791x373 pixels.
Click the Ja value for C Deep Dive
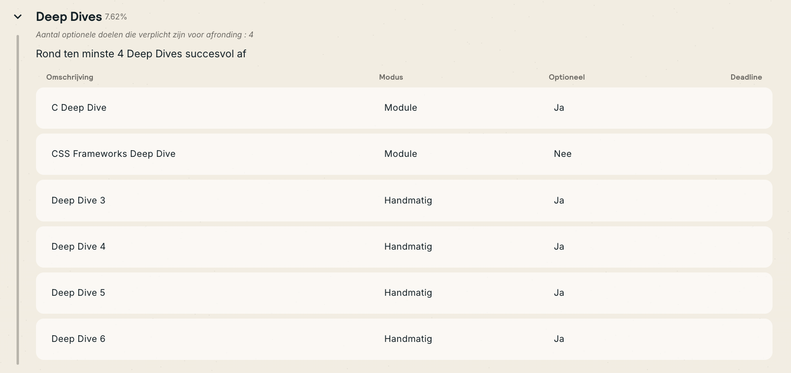559,108
